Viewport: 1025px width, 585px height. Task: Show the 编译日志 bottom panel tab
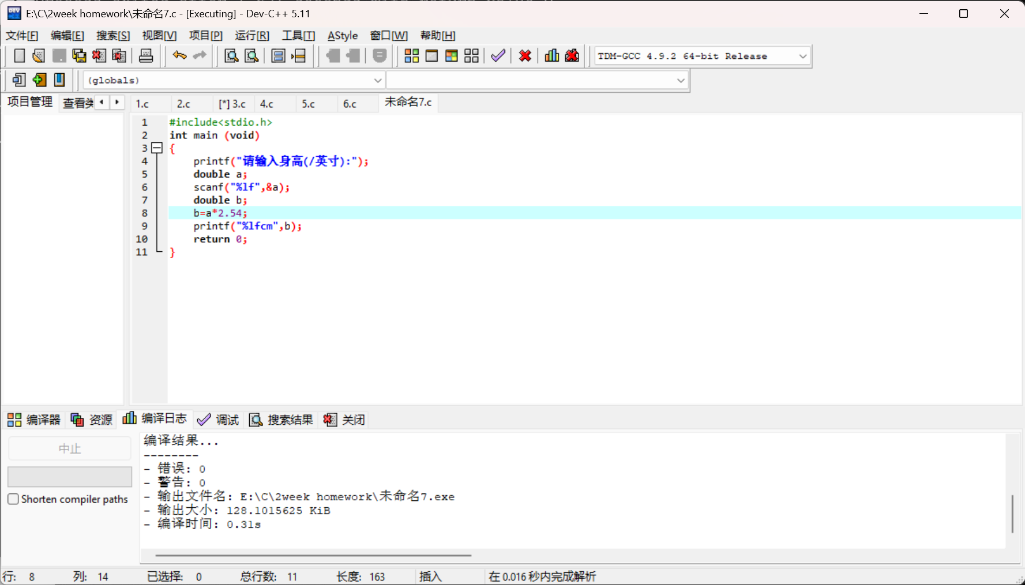pos(155,418)
